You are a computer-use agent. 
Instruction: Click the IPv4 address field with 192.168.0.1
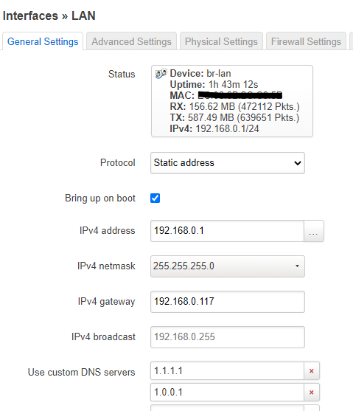point(227,231)
